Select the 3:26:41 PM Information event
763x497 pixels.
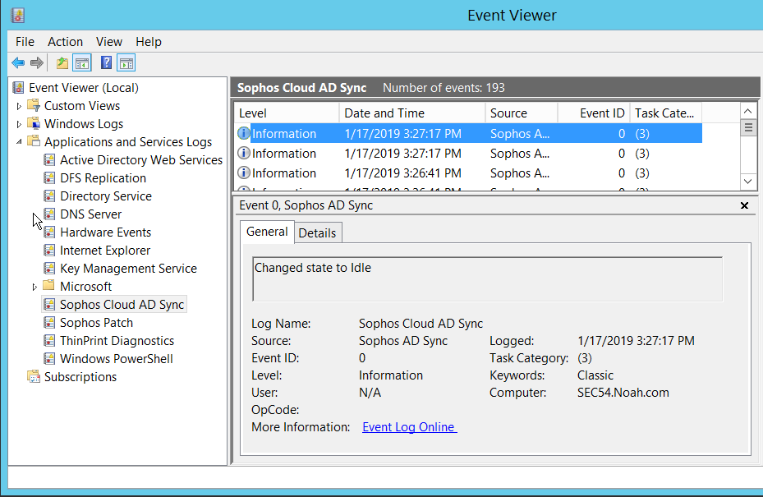(x=402, y=173)
